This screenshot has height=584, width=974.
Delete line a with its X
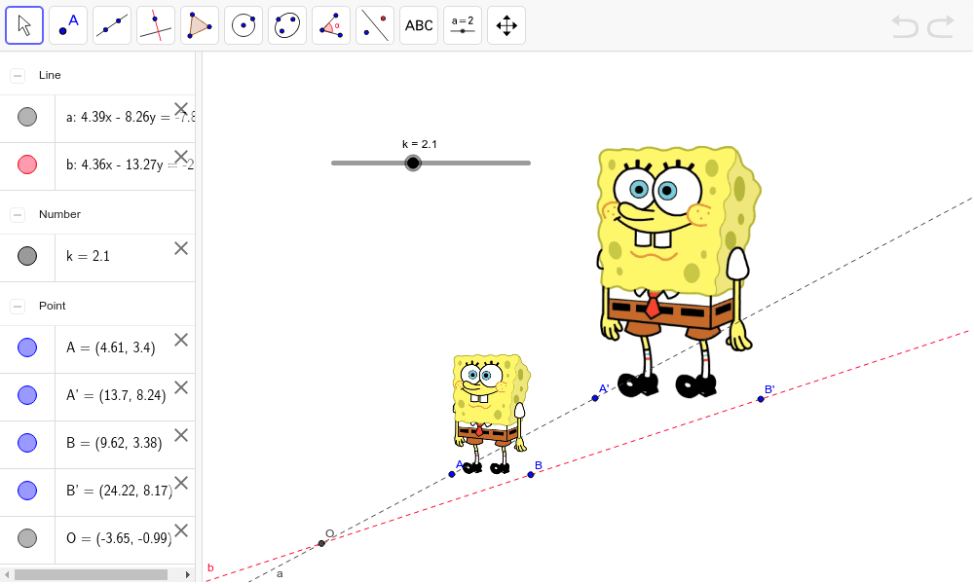(181, 109)
